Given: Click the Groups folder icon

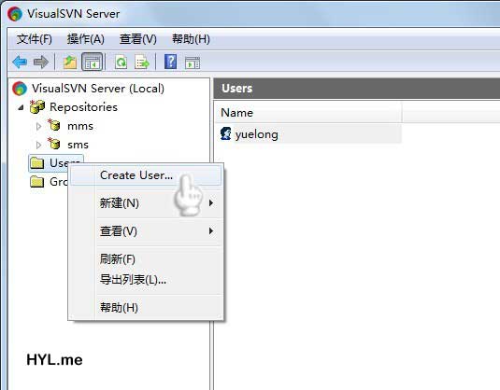Looking at the screenshot, I should [37, 182].
